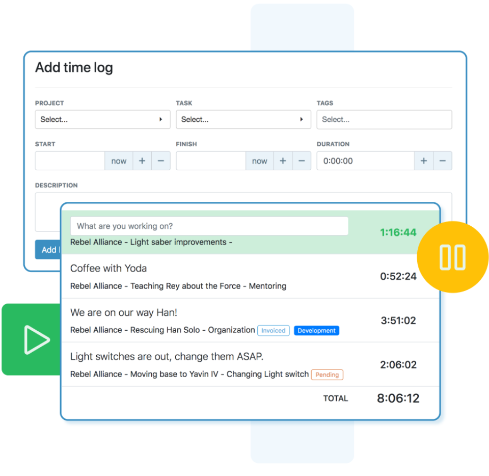Click the Tags select field
Viewport: 489px width, 476px height.
(384, 119)
